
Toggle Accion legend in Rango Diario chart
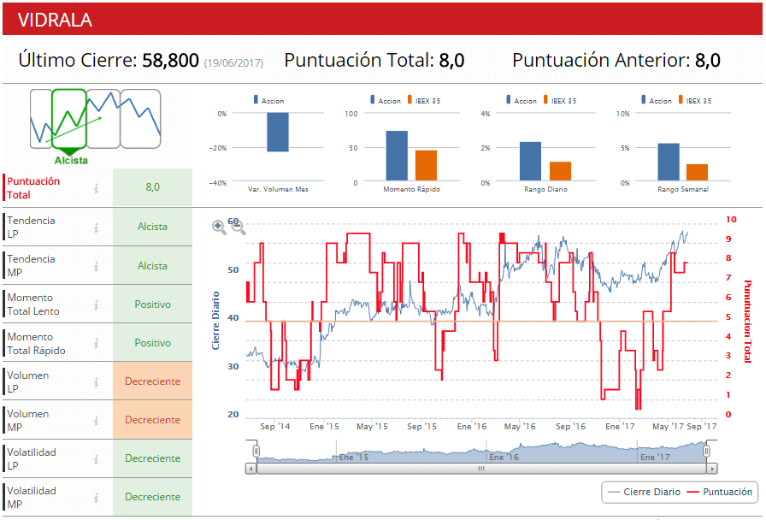(521, 100)
